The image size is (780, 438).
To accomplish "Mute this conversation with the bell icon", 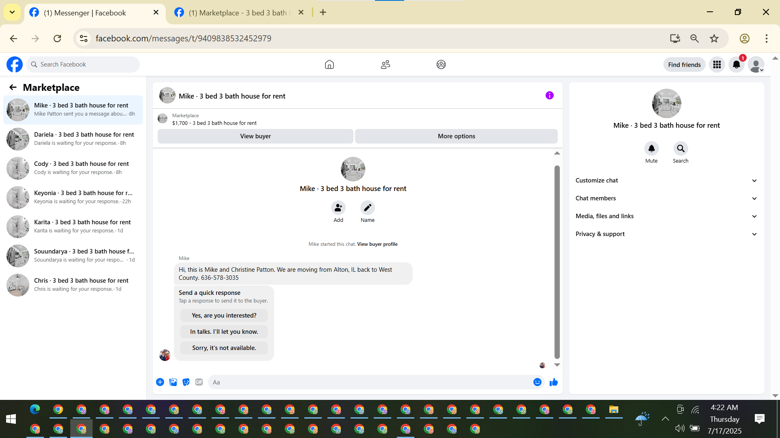I will [x=651, y=148].
